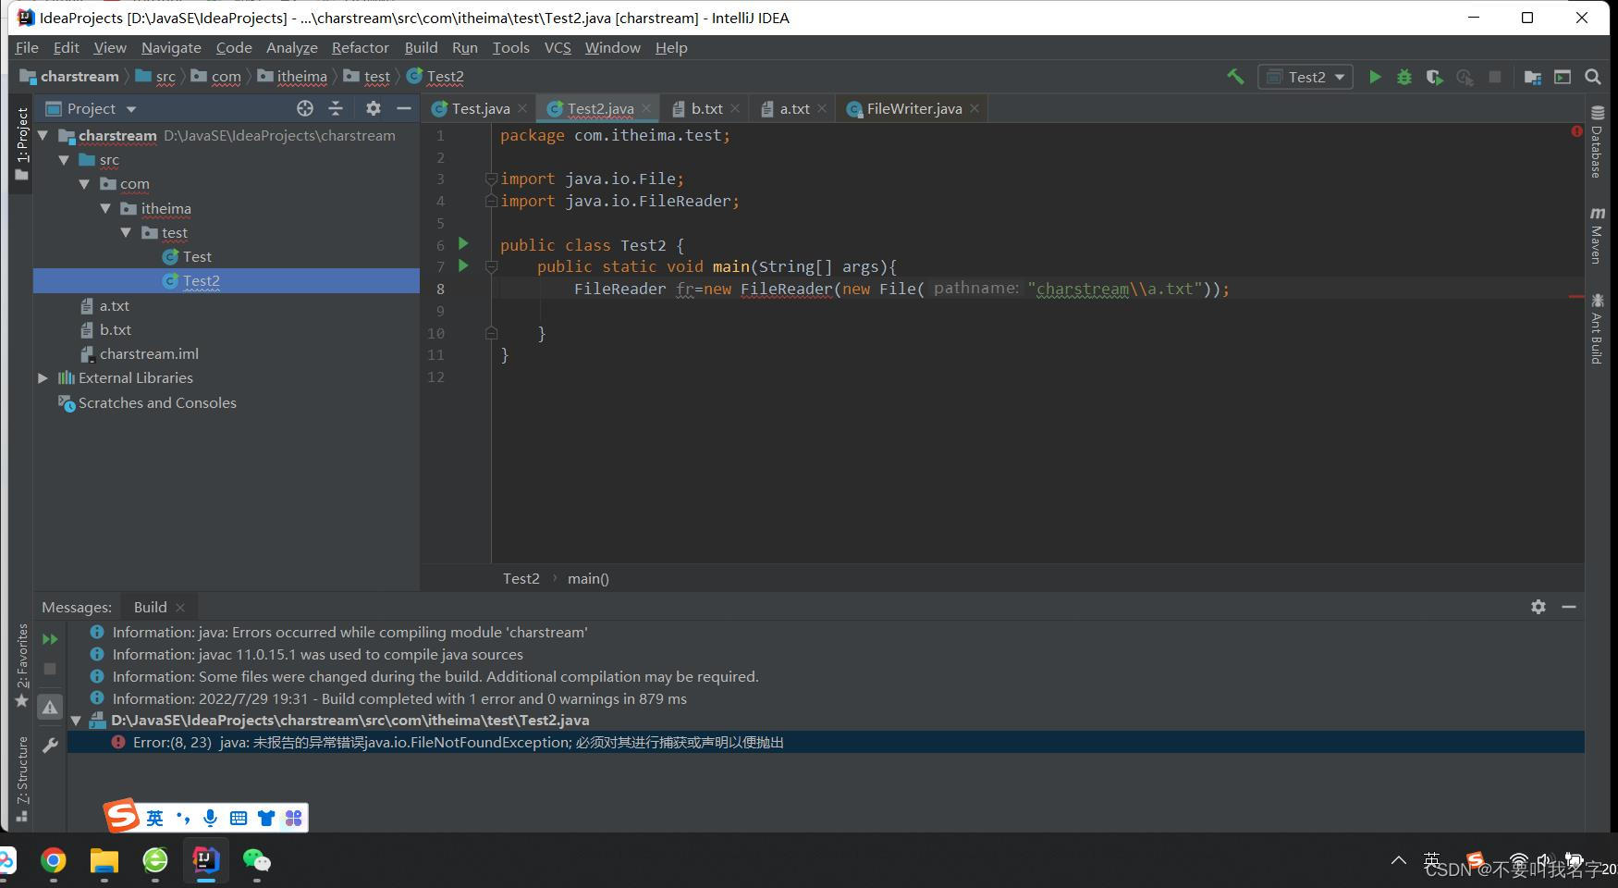Open the VCS menu
The image size is (1618, 888).
pyautogui.click(x=558, y=47)
